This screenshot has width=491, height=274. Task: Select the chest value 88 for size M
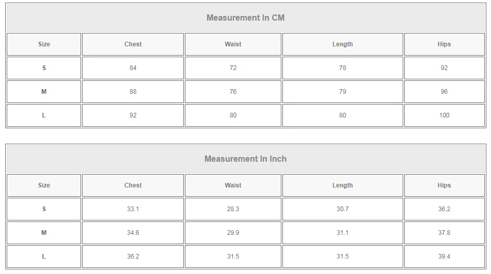133,92
